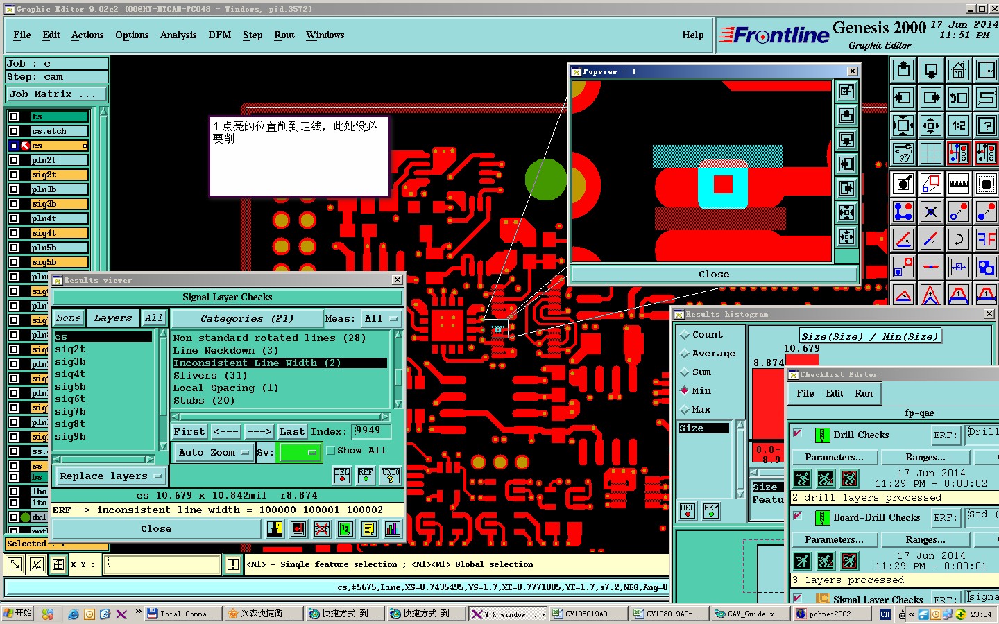Open the Job Matrix ... selector

tap(57, 94)
